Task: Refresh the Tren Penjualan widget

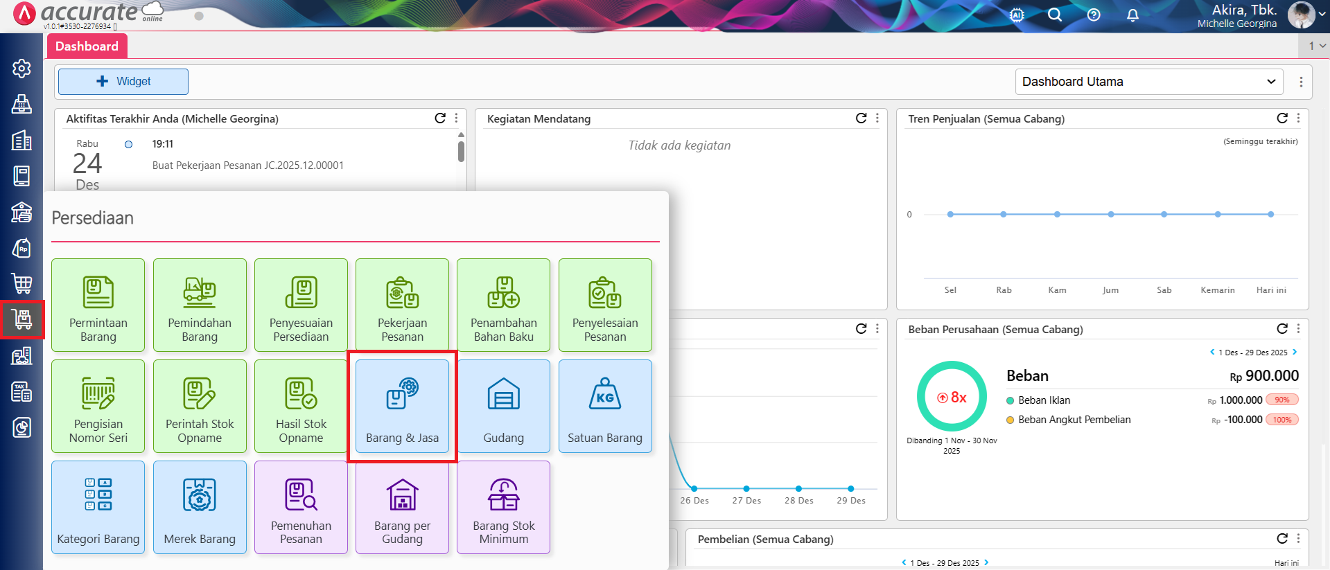Action: click(1281, 118)
